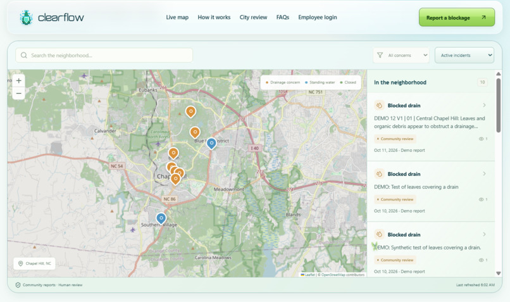Open the How it works page

pos(214,17)
